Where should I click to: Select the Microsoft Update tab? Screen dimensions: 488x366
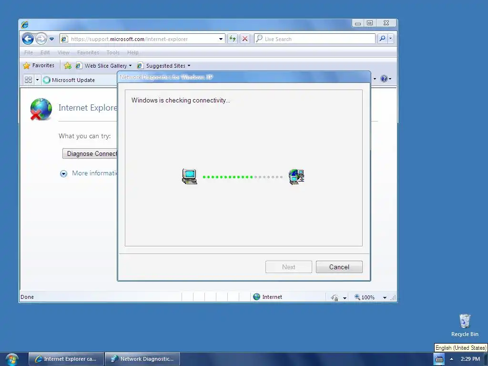[x=80, y=80]
